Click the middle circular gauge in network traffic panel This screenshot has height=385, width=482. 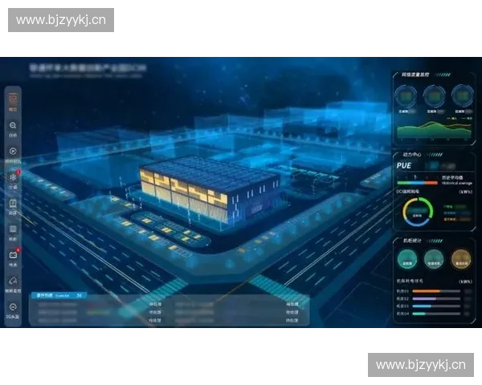[434, 95]
